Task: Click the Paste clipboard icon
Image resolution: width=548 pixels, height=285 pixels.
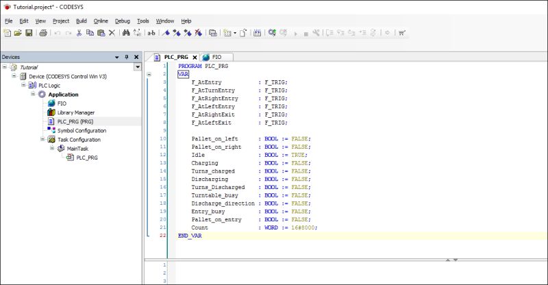Action: [101, 33]
